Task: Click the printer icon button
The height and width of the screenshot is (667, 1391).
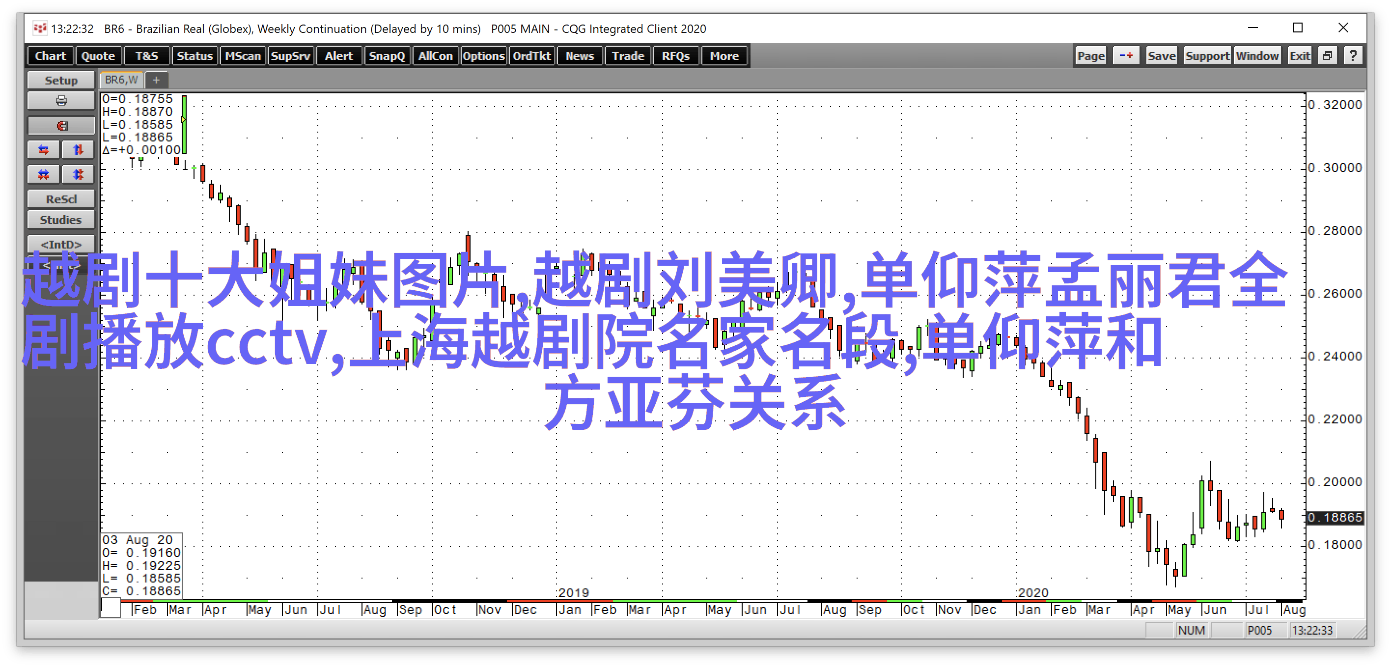Action: tap(61, 101)
